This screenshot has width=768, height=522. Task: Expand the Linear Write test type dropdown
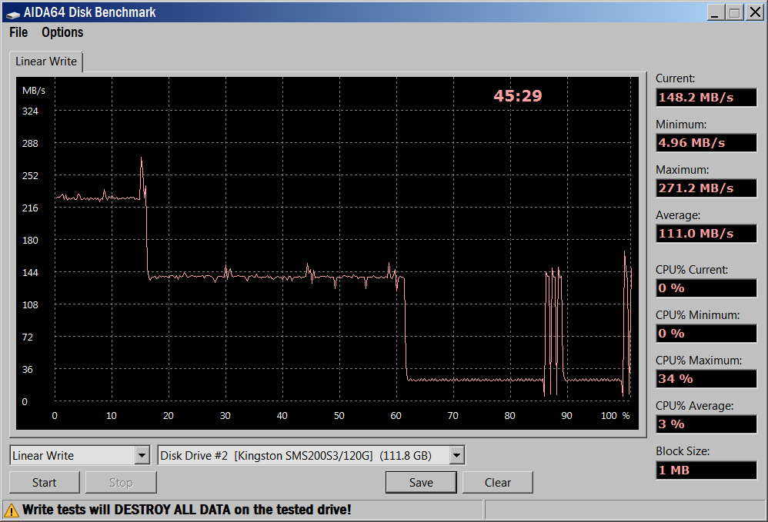pyautogui.click(x=142, y=455)
